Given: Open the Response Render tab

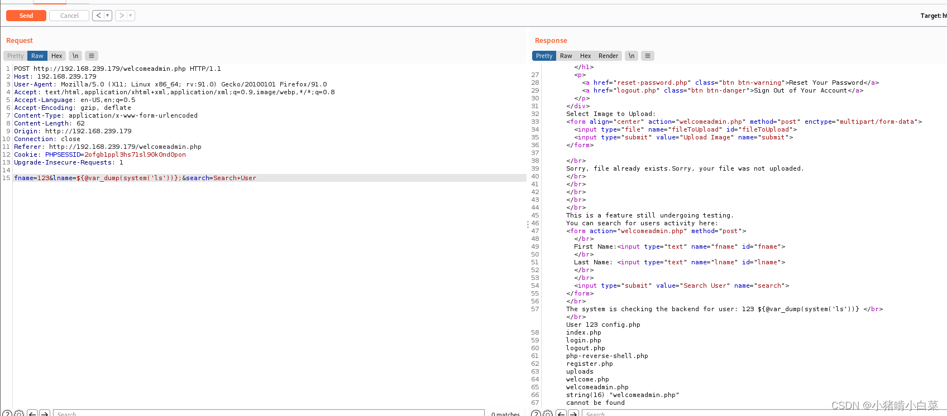Looking at the screenshot, I should pyautogui.click(x=608, y=56).
